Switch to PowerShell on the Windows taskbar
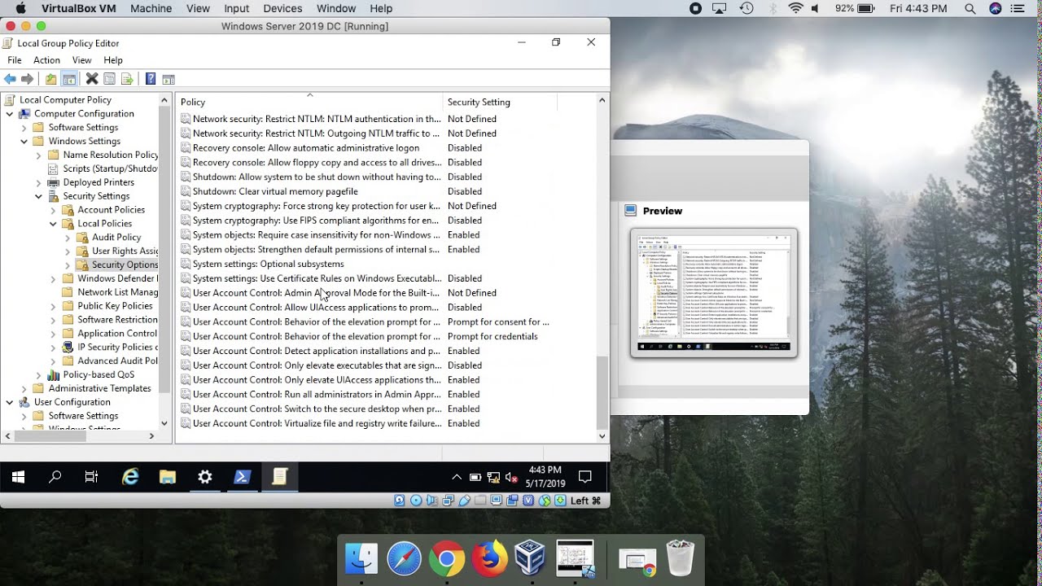The width and height of the screenshot is (1042, 586). 242,477
